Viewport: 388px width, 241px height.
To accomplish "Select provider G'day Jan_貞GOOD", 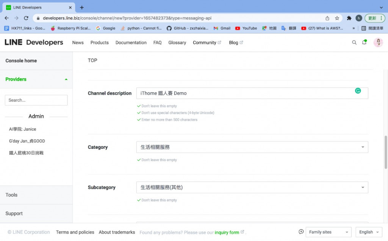I will (x=27, y=141).
